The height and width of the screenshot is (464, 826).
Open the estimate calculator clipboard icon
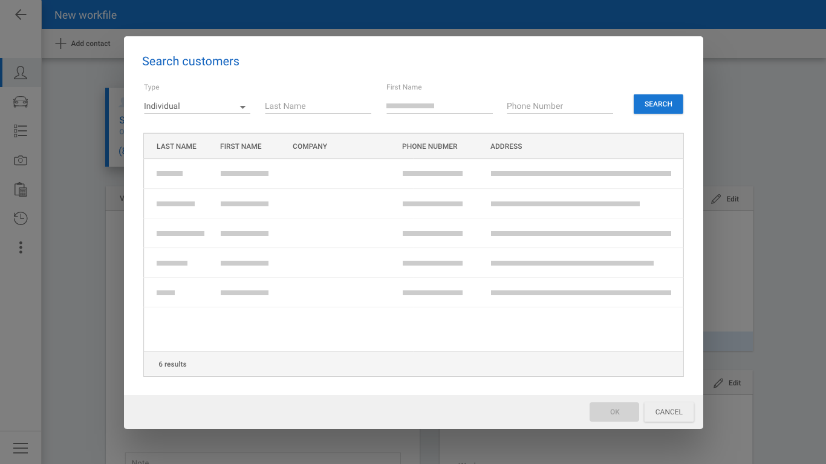click(21, 189)
